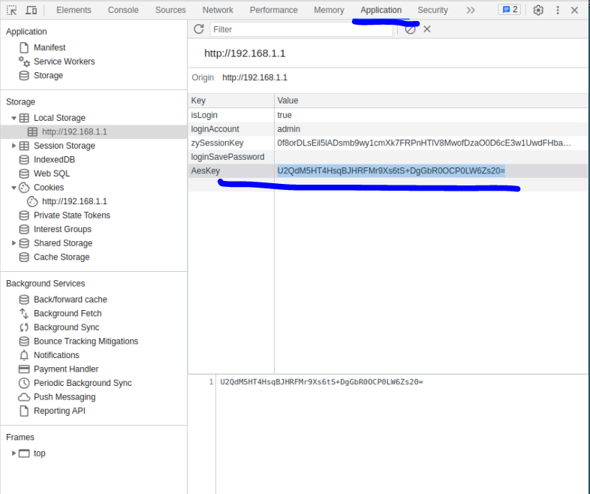Select the IndexedDB item
Screen dimensions: 590x494
point(54,159)
